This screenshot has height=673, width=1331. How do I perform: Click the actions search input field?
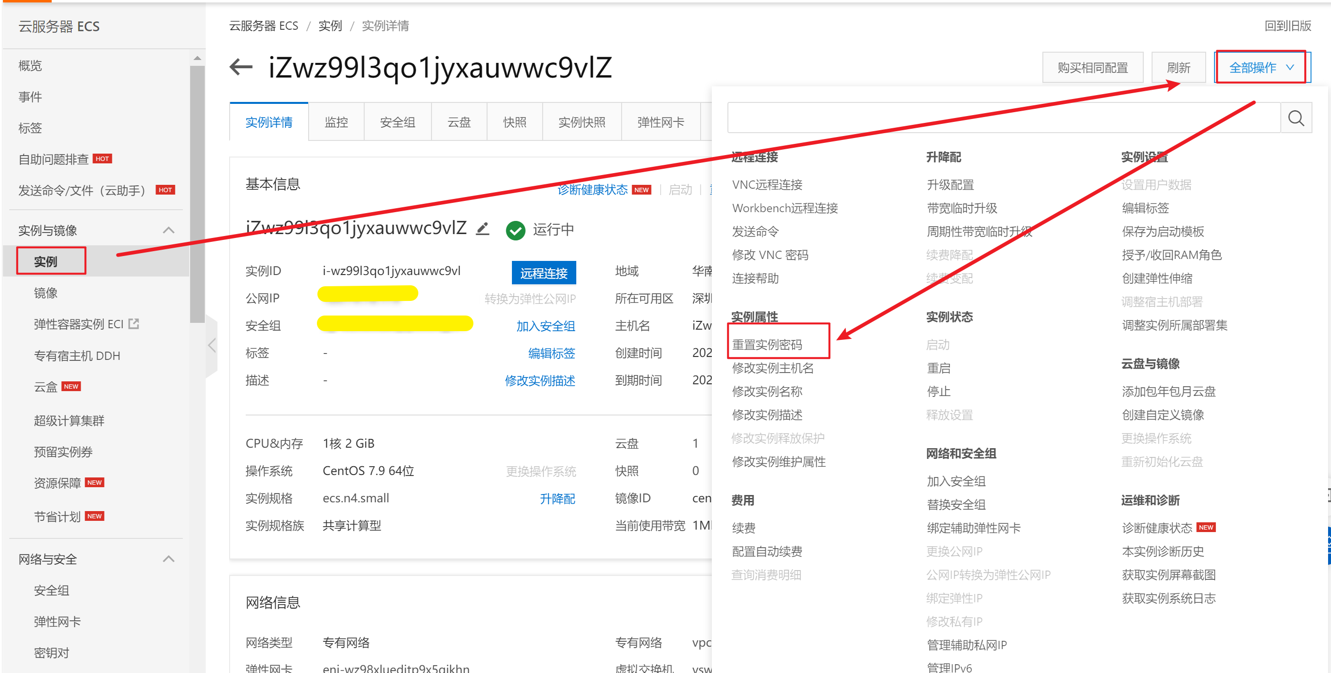[x=1004, y=119]
